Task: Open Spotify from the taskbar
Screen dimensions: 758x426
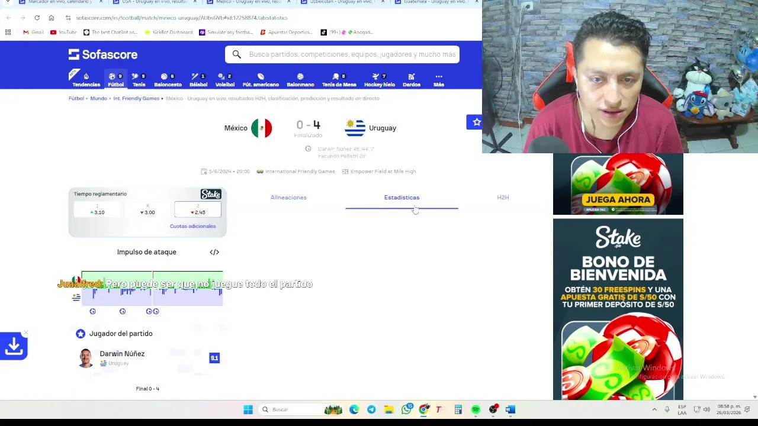Action: point(476,409)
